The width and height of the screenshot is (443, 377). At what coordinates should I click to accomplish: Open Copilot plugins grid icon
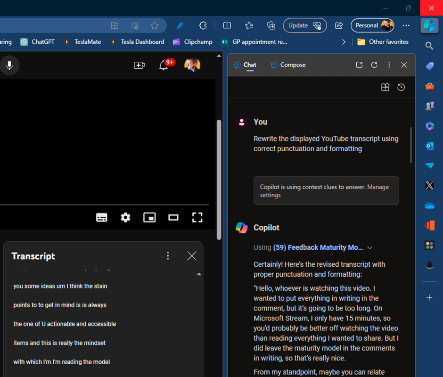385,87
